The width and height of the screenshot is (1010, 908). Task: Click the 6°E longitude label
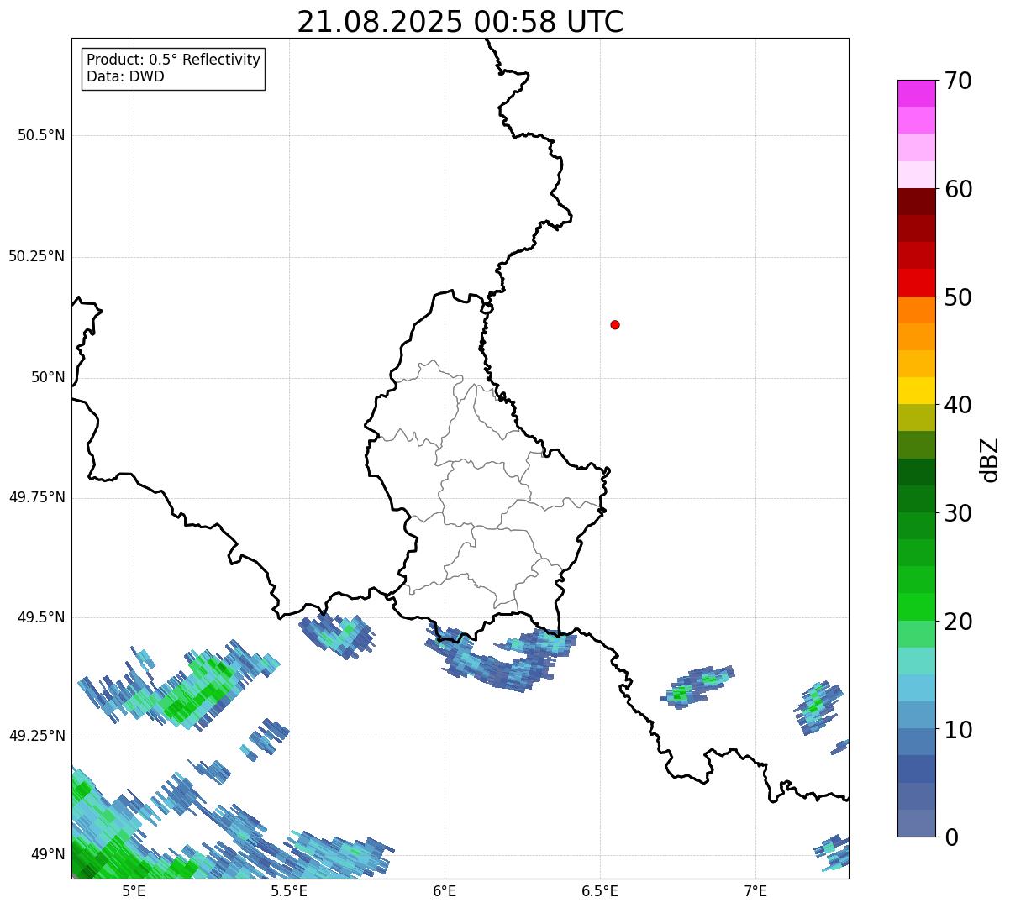(x=445, y=890)
